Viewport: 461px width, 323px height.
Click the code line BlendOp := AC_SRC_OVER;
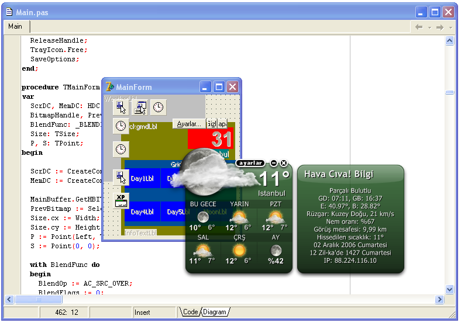click(85, 283)
